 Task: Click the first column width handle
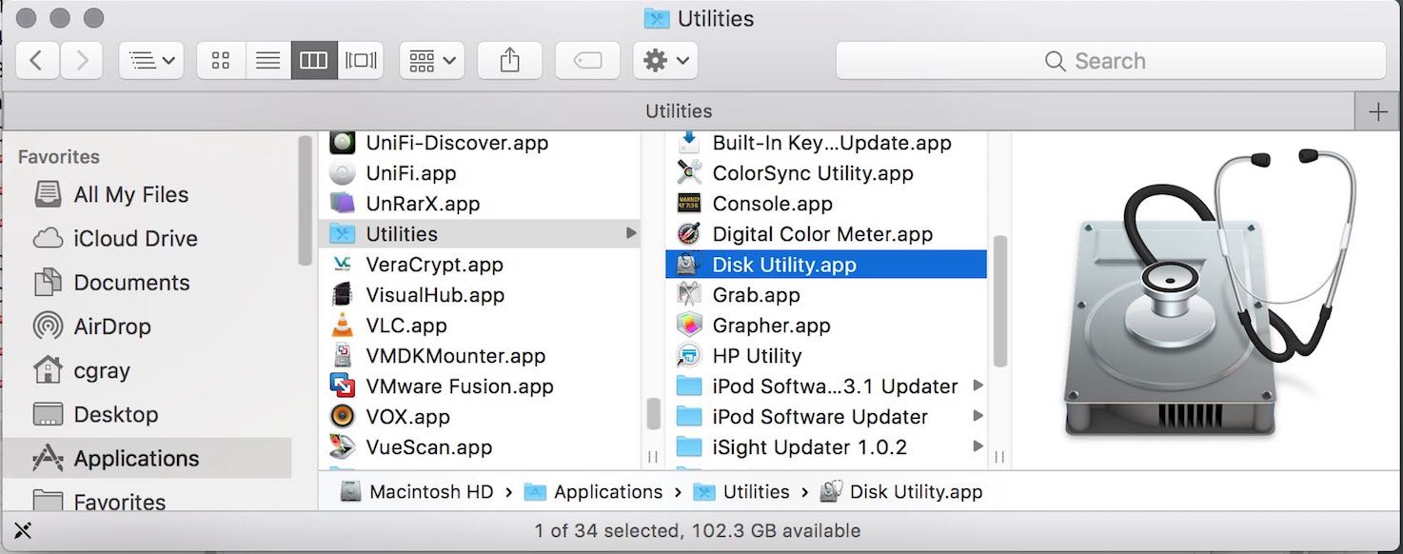[653, 457]
